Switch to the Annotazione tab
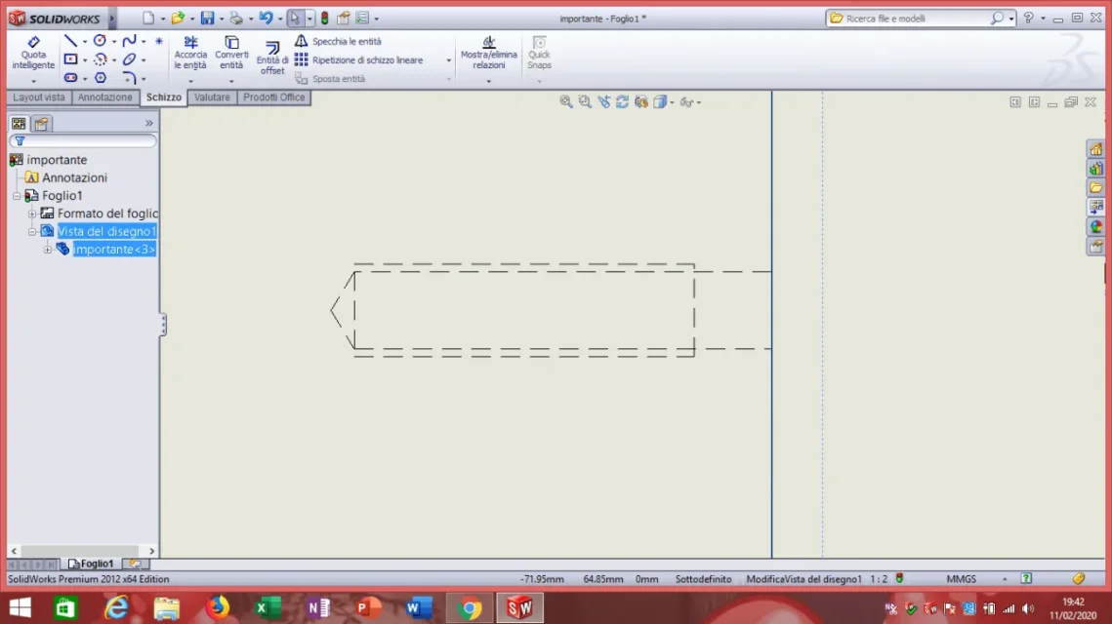The height and width of the screenshot is (624, 1112). [105, 97]
